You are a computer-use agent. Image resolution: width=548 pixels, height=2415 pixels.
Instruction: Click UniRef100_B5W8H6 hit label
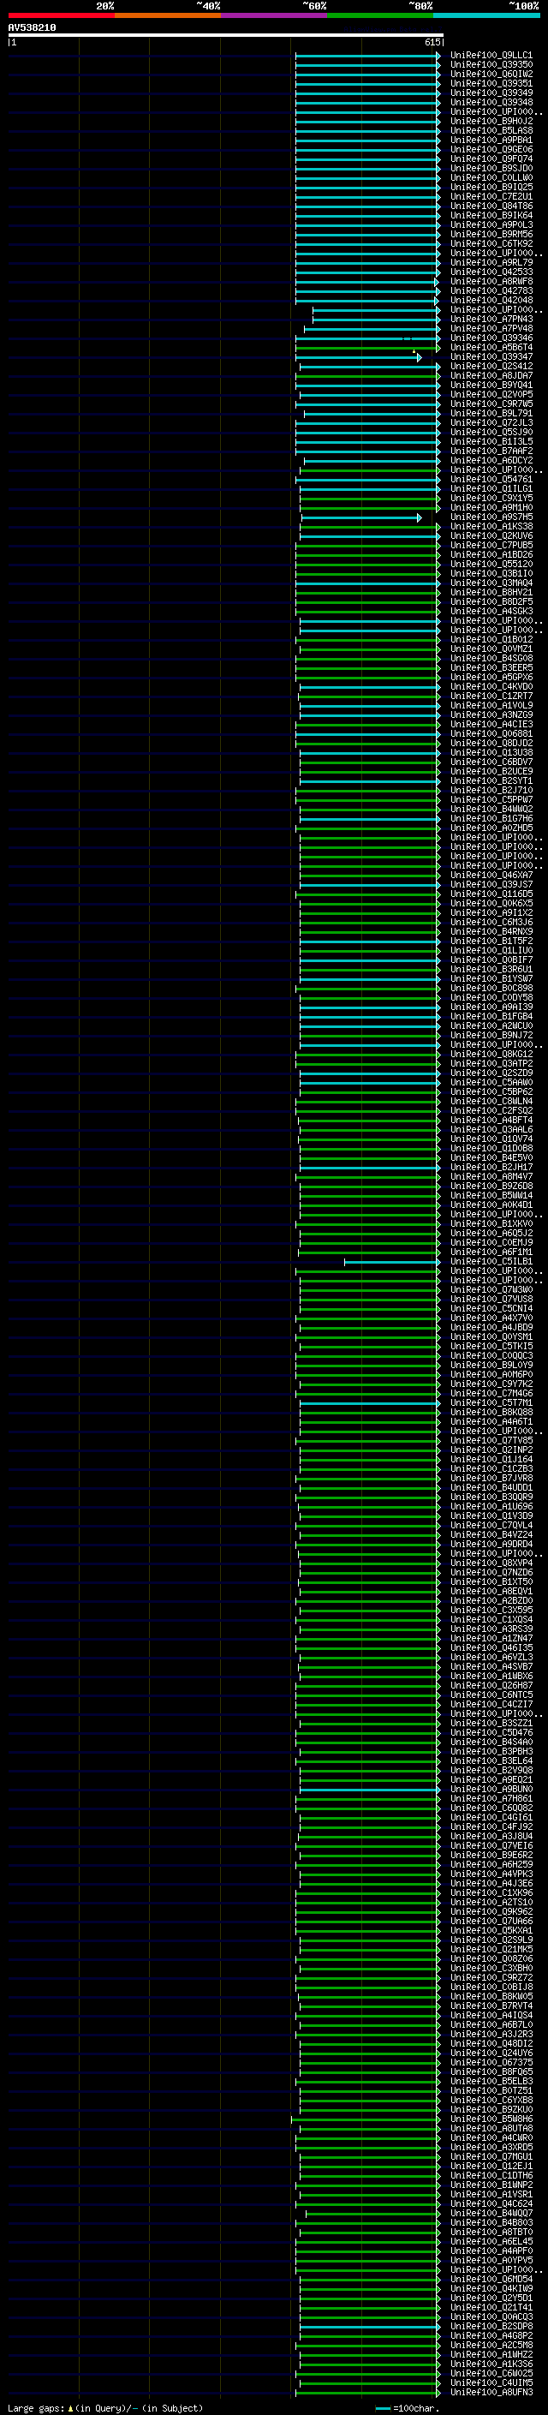tap(491, 2119)
